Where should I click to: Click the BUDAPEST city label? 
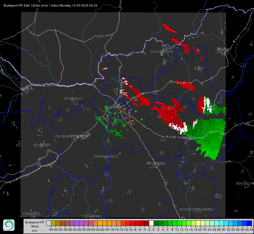click(x=114, y=107)
